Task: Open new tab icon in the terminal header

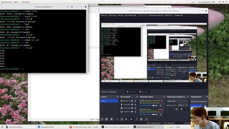Action: tap(3, 7)
